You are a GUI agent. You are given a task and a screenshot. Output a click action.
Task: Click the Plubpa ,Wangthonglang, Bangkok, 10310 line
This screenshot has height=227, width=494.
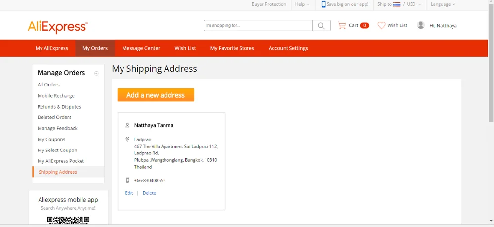click(176, 160)
